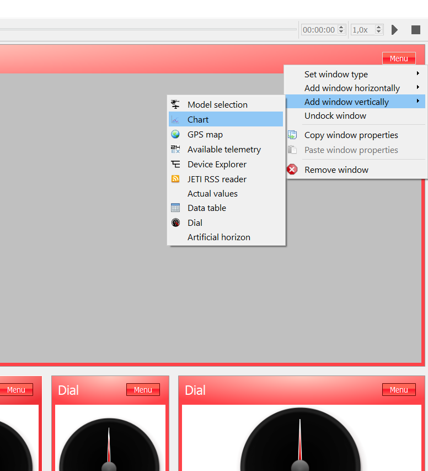The height and width of the screenshot is (471, 428).
Task: Click the Model selection helicopter icon
Action: (x=175, y=104)
